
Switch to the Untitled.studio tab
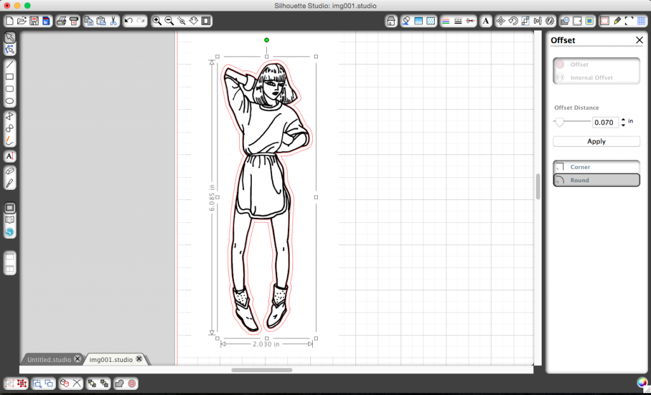tap(49, 359)
